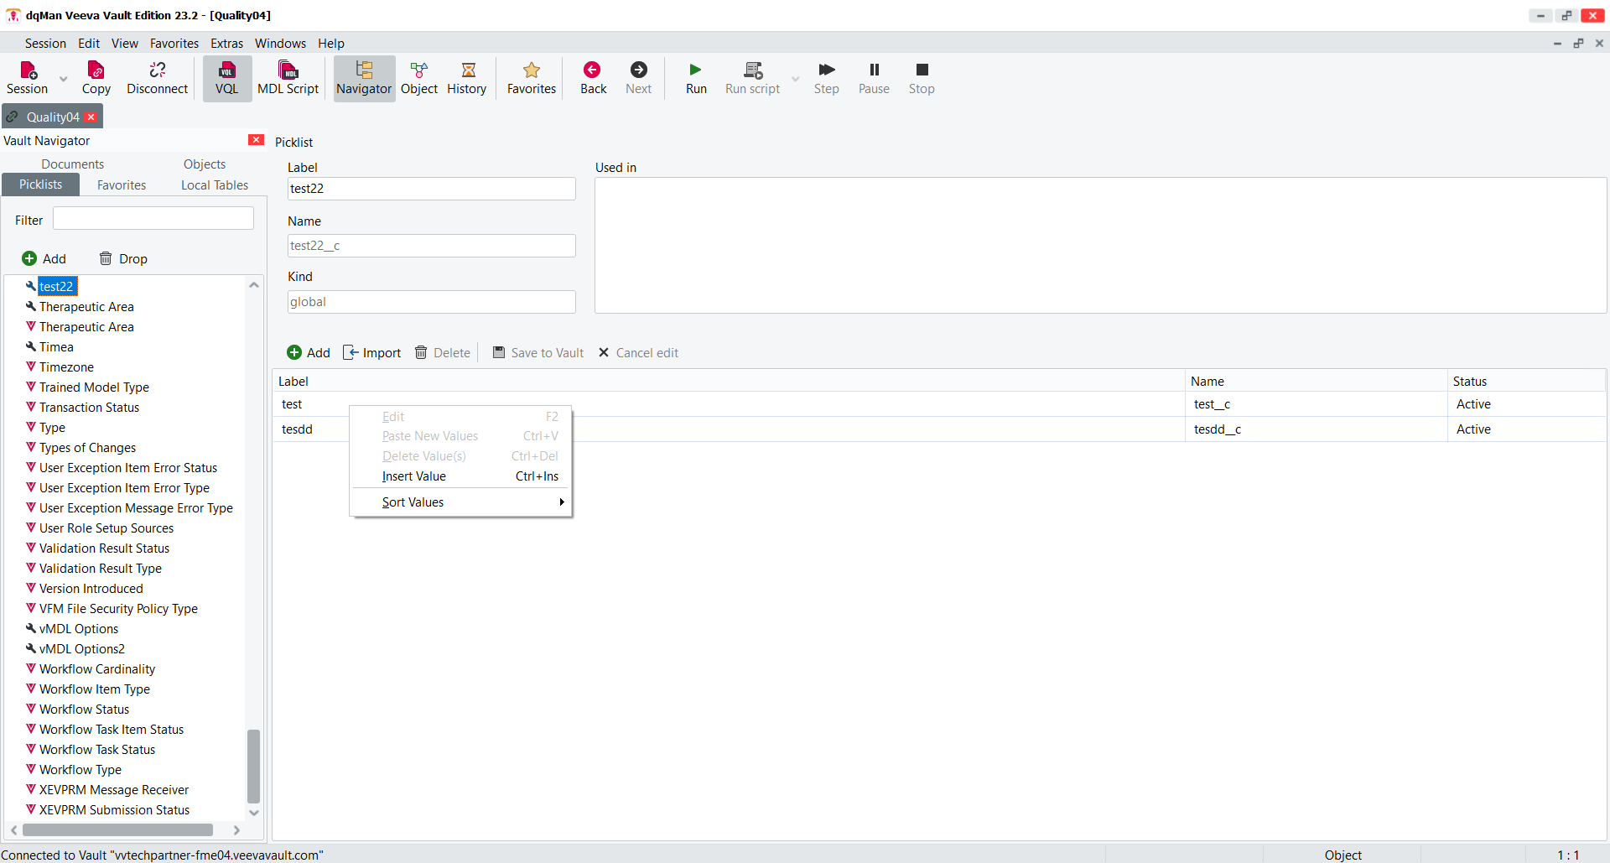Open the XEVPRM Message Receiver picklist

pyautogui.click(x=114, y=790)
